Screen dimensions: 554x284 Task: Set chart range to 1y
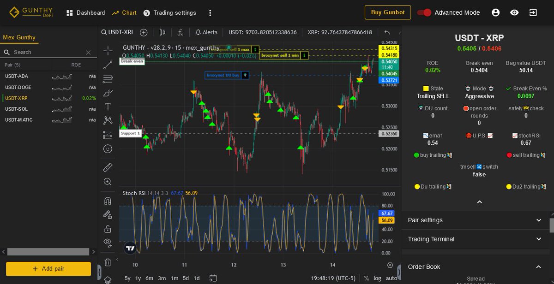(x=138, y=278)
